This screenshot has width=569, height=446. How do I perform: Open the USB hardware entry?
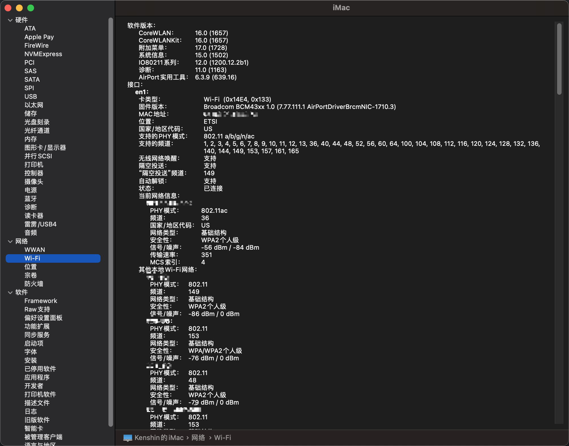point(31,96)
